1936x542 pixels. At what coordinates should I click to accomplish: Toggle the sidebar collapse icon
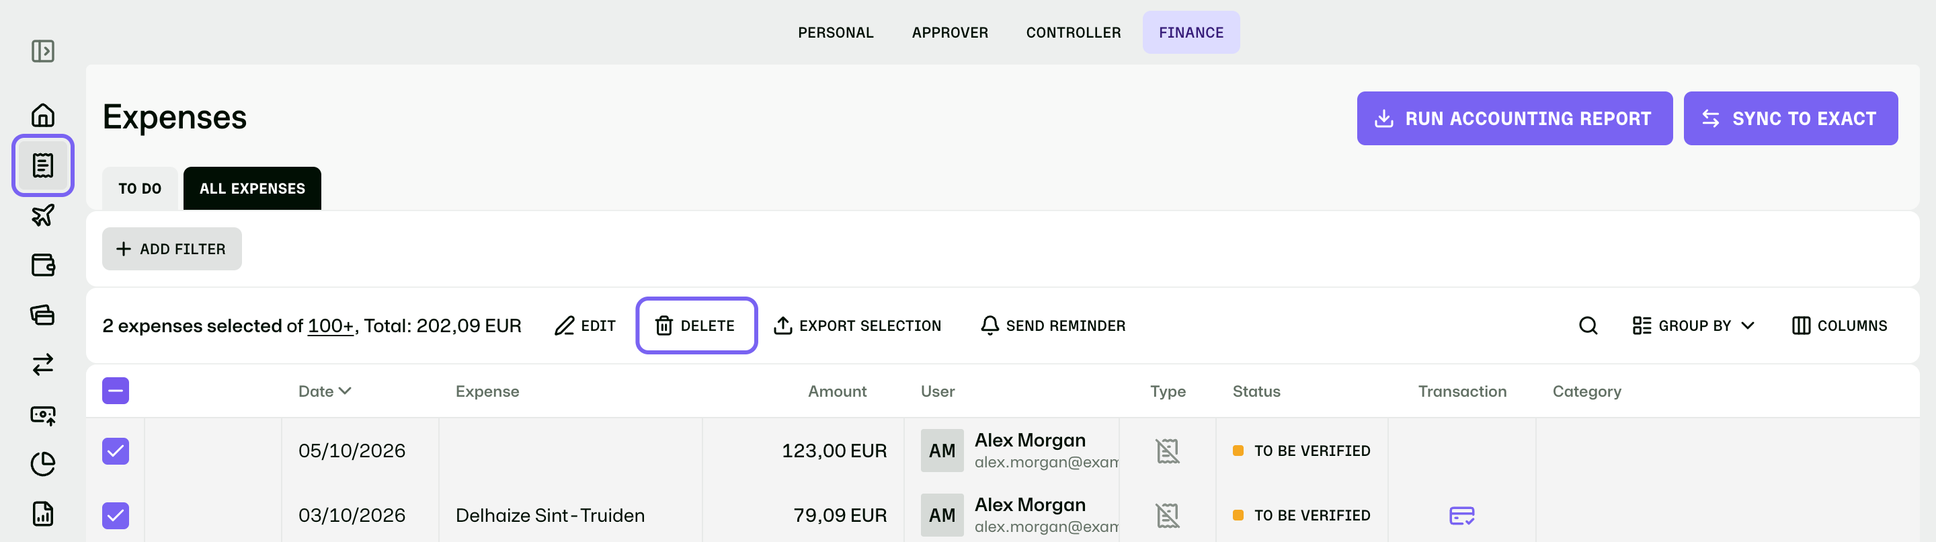[43, 51]
